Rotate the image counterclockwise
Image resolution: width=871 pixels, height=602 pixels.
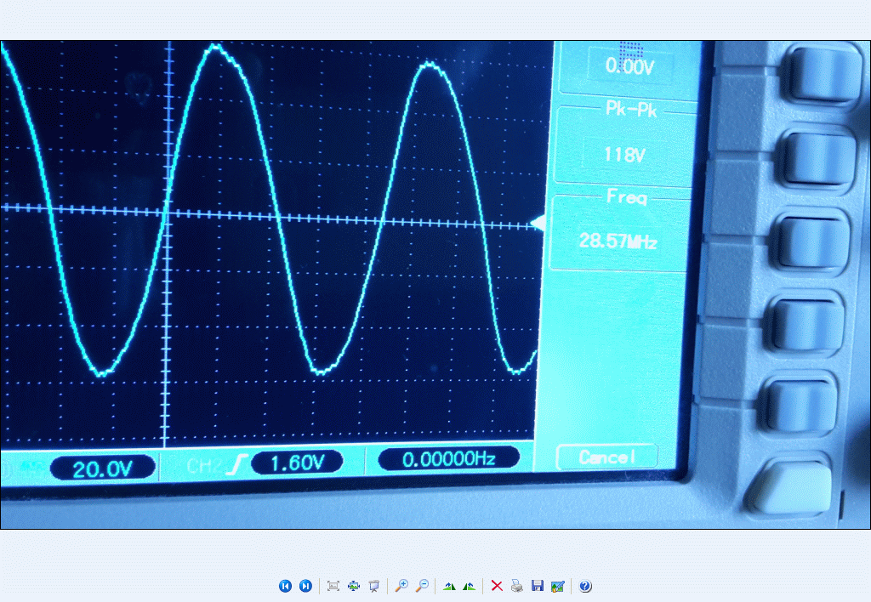click(x=469, y=586)
